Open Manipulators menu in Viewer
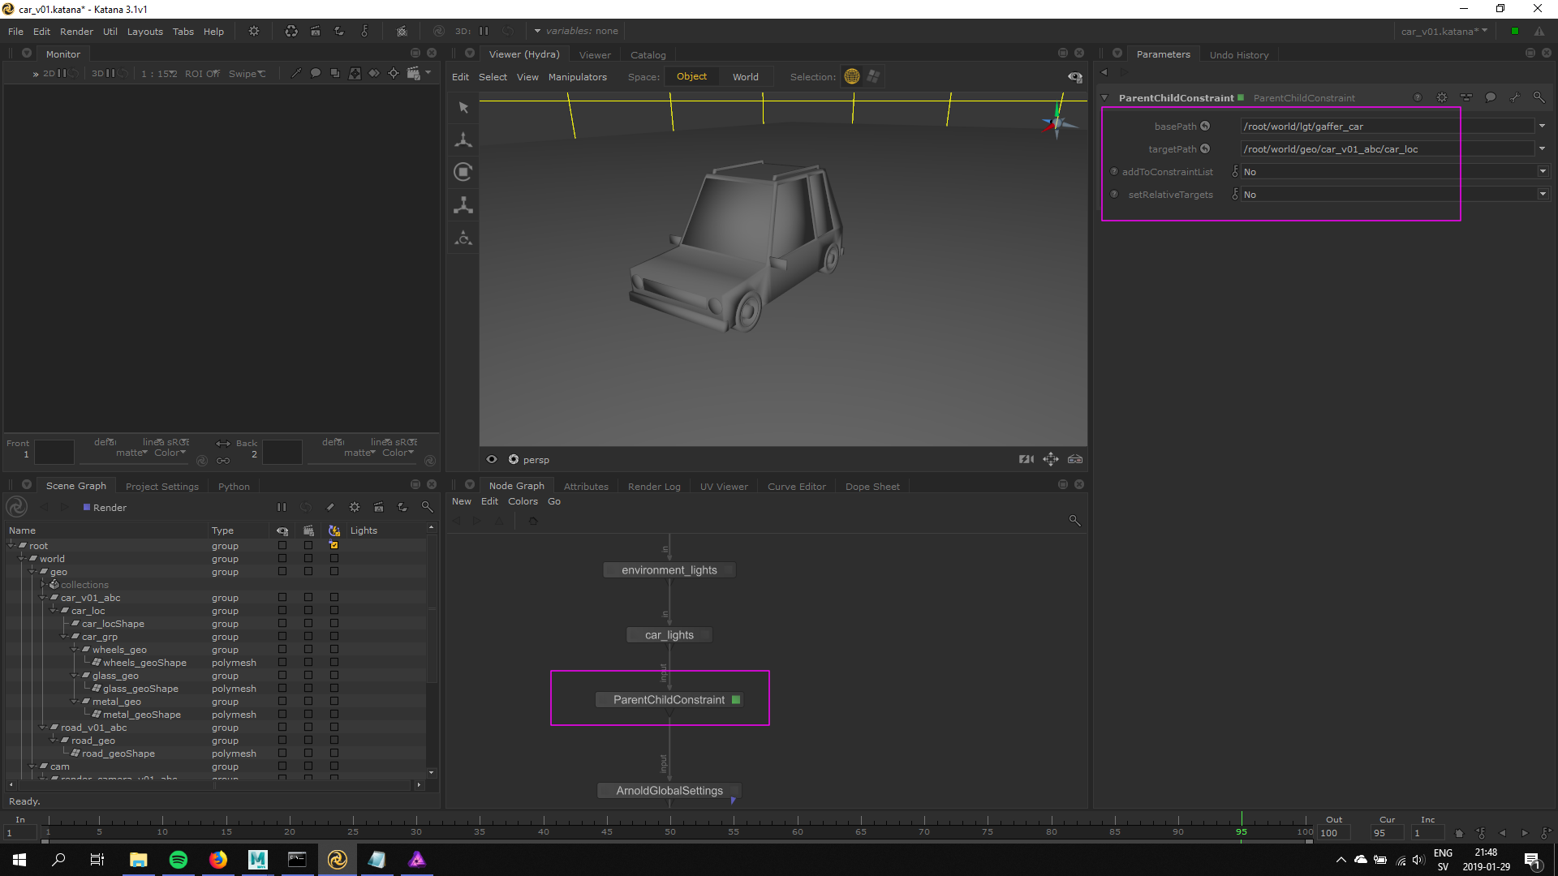The image size is (1558, 876). pos(577,77)
